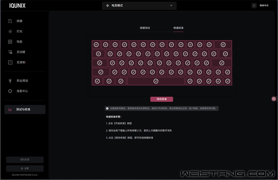
Task: Click the dropdown chevron beside 电竞模式
Action: click(x=171, y=5)
